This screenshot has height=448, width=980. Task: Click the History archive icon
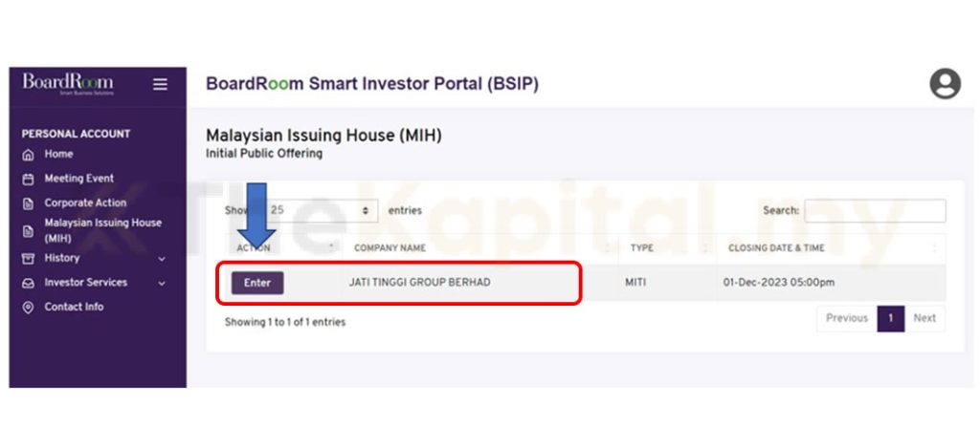pyautogui.click(x=28, y=259)
